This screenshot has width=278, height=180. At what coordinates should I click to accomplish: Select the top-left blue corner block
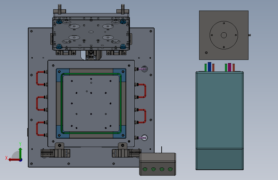click(60, 71)
